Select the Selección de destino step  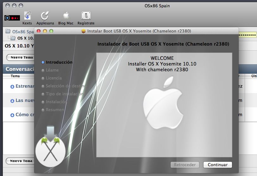(66, 86)
